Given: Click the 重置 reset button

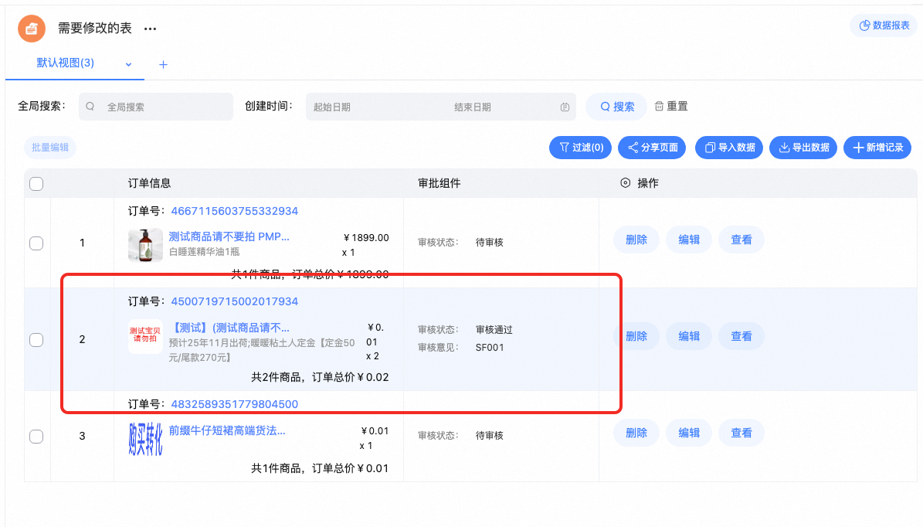Looking at the screenshot, I should tap(671, 107).
